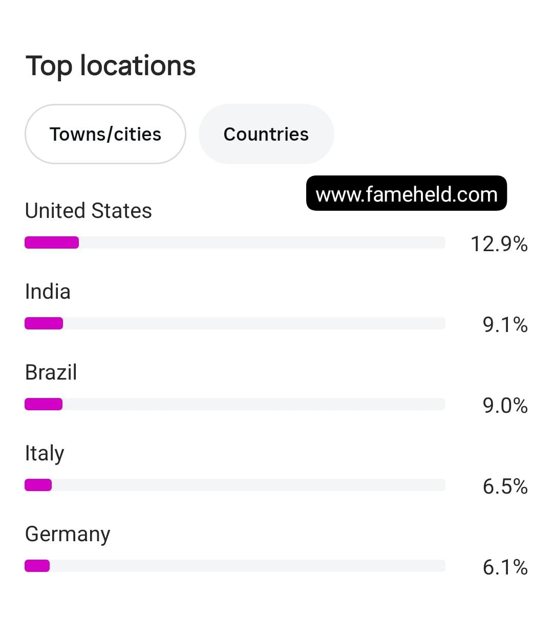
Task: Click the United States magenta bar
Action: tap(52, 242)
